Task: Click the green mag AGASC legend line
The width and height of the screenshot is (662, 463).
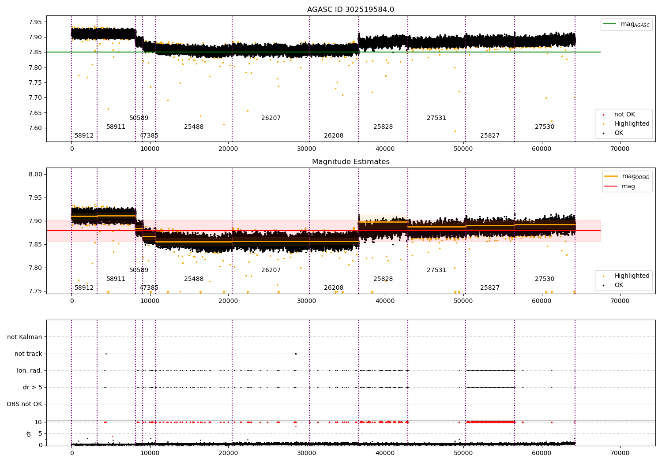Action: point(609,24)
